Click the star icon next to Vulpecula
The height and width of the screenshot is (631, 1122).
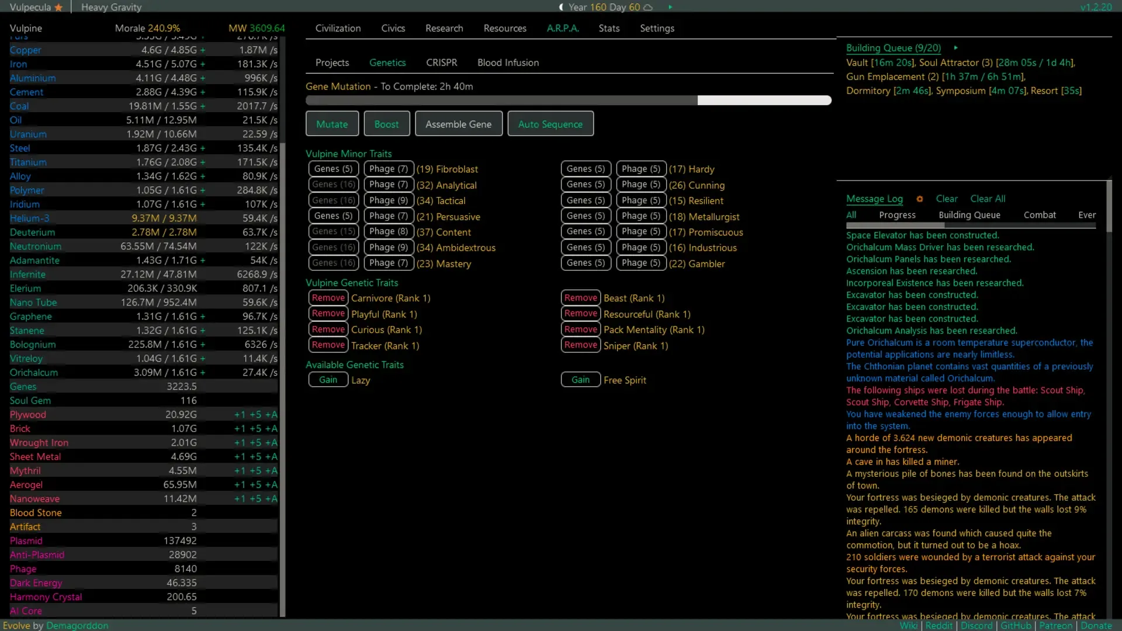[x=58, y=8]
